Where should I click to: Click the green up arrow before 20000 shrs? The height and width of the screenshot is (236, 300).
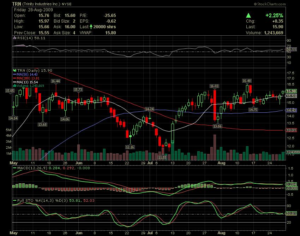pyautogui.click(x=91, y=26)
